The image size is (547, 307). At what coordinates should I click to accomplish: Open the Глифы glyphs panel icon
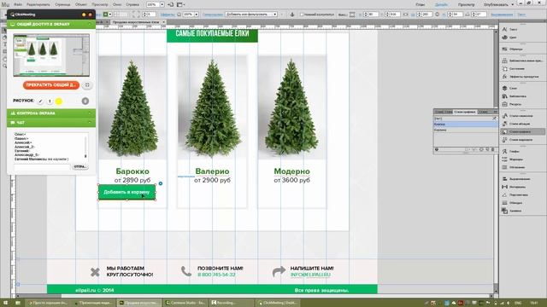pyautogui.click(x=504, y=152)
